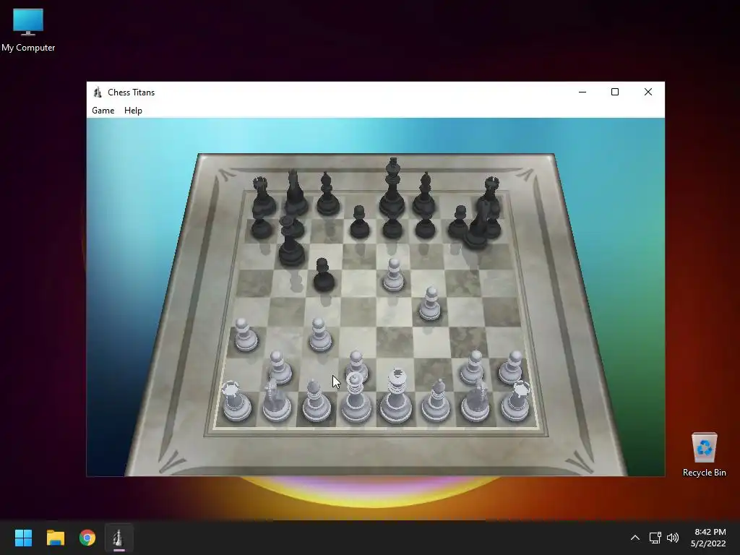Screen dimensions: 740x555
Task: Click the black pawn on c5
Action: pos(324,275)
